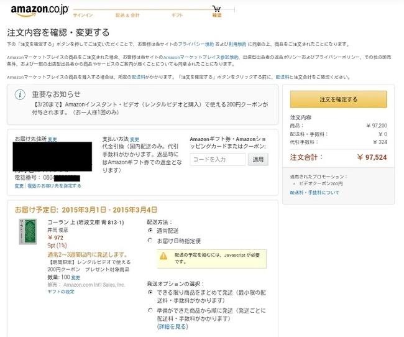Viewport: 404px width, 337px height.
Task: Select 通常配送 radio button
Action: point(150,230)
